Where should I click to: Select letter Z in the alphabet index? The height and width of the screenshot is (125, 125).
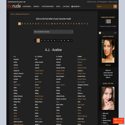click(x=87, y=24)
